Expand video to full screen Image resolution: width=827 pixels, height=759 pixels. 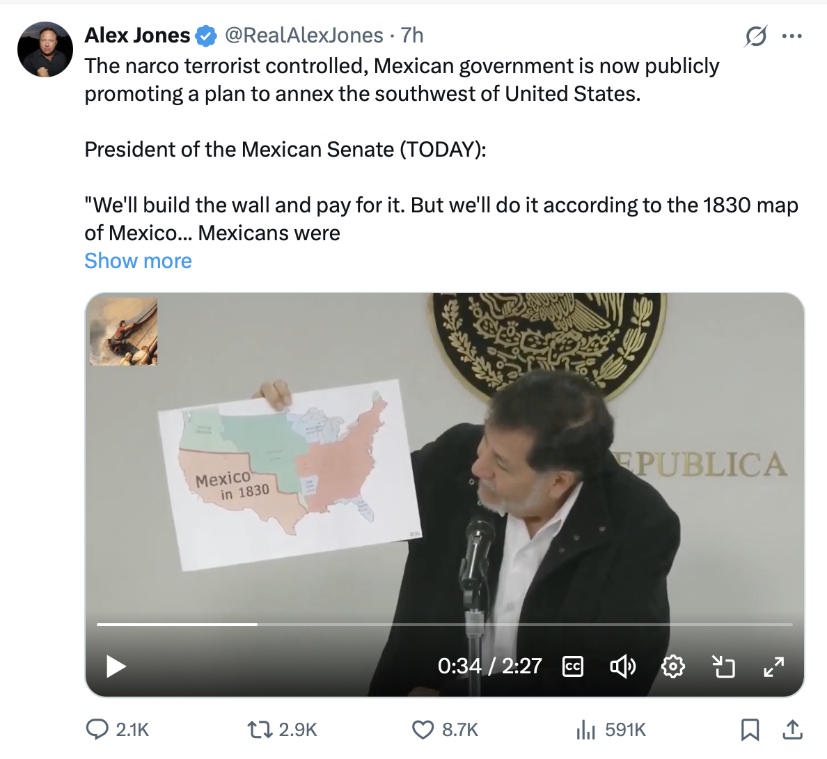tap(773, 666)
